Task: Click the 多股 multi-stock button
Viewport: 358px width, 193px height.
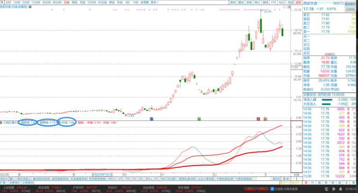Action: [249, 2]
